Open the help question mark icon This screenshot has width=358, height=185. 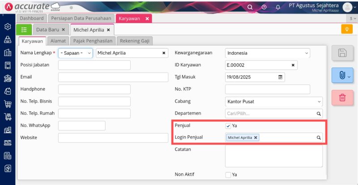264,7
